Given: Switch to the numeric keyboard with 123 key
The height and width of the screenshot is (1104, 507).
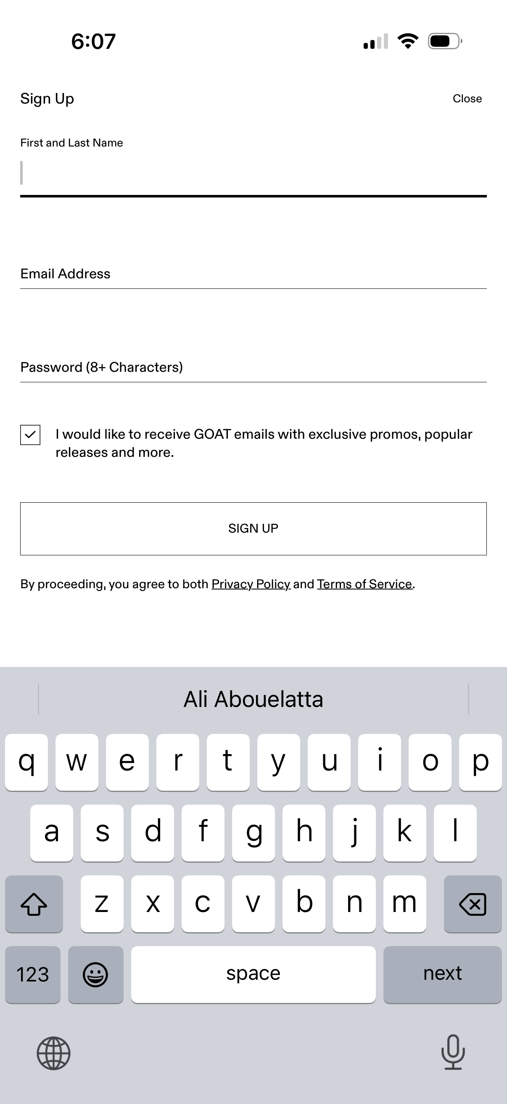Looking at the screenshot, I should point(32,974).
